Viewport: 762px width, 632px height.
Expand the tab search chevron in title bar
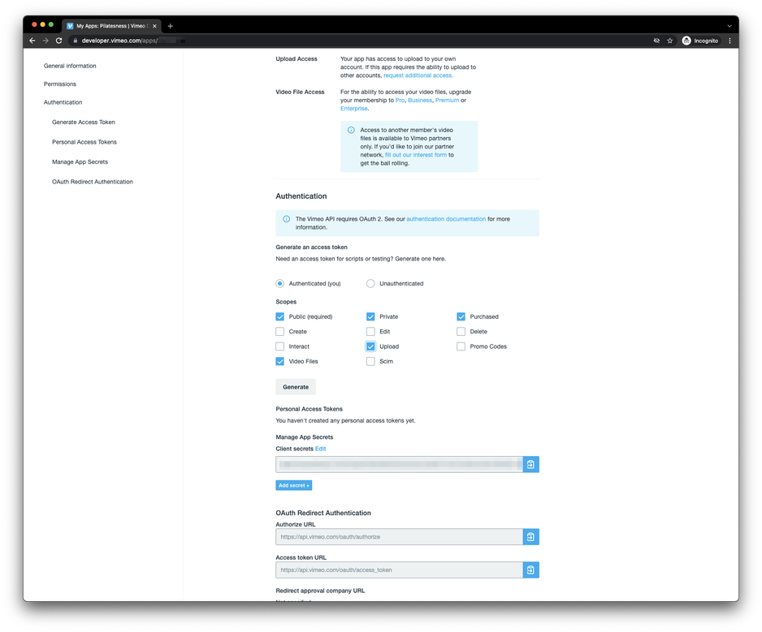pos(730,26)
